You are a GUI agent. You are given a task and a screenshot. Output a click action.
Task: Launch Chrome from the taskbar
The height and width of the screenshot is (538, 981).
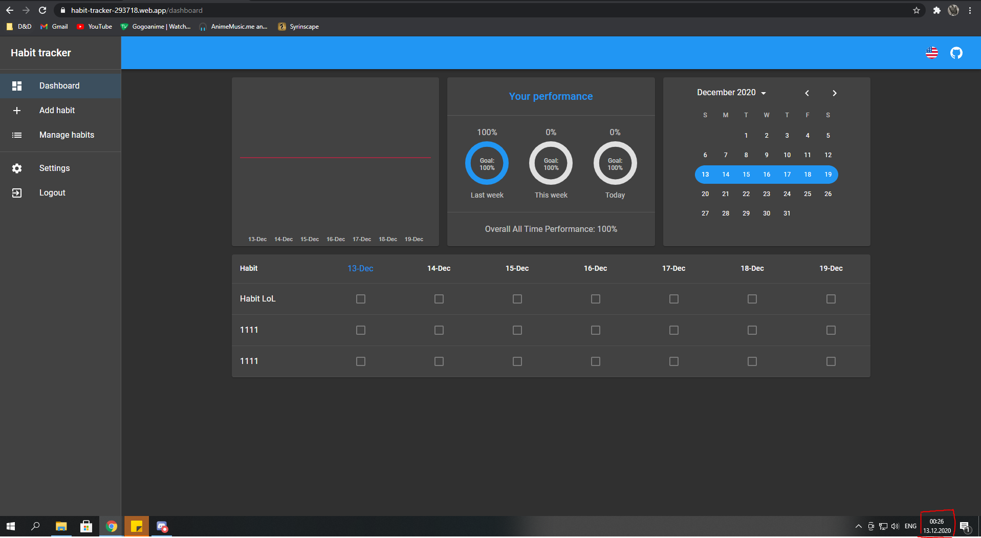(x=111, y=526)
